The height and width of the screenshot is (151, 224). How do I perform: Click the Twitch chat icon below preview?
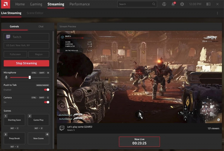pos(62,128)
